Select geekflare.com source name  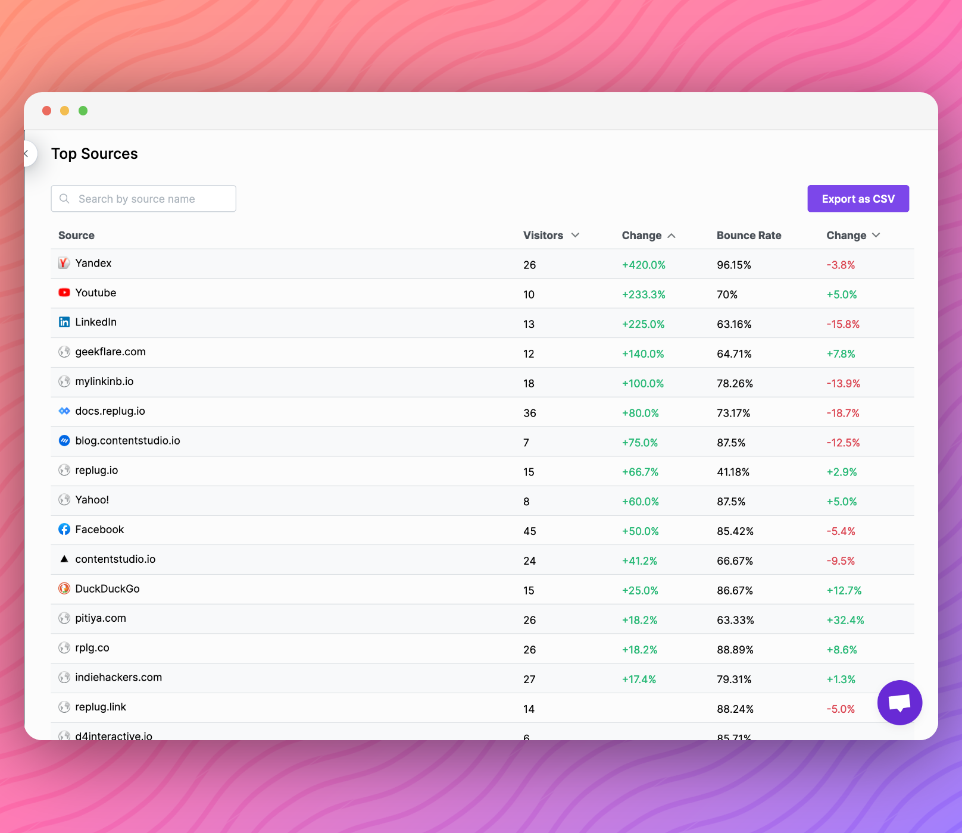[x=110, y=352]
